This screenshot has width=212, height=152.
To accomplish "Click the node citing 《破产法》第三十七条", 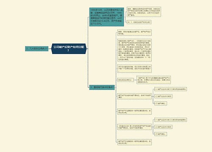I will (154, 80).
